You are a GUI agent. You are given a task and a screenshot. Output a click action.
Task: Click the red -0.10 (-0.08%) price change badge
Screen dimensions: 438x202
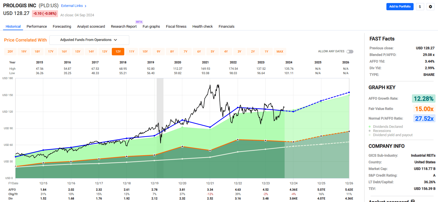tap(45, 14)
